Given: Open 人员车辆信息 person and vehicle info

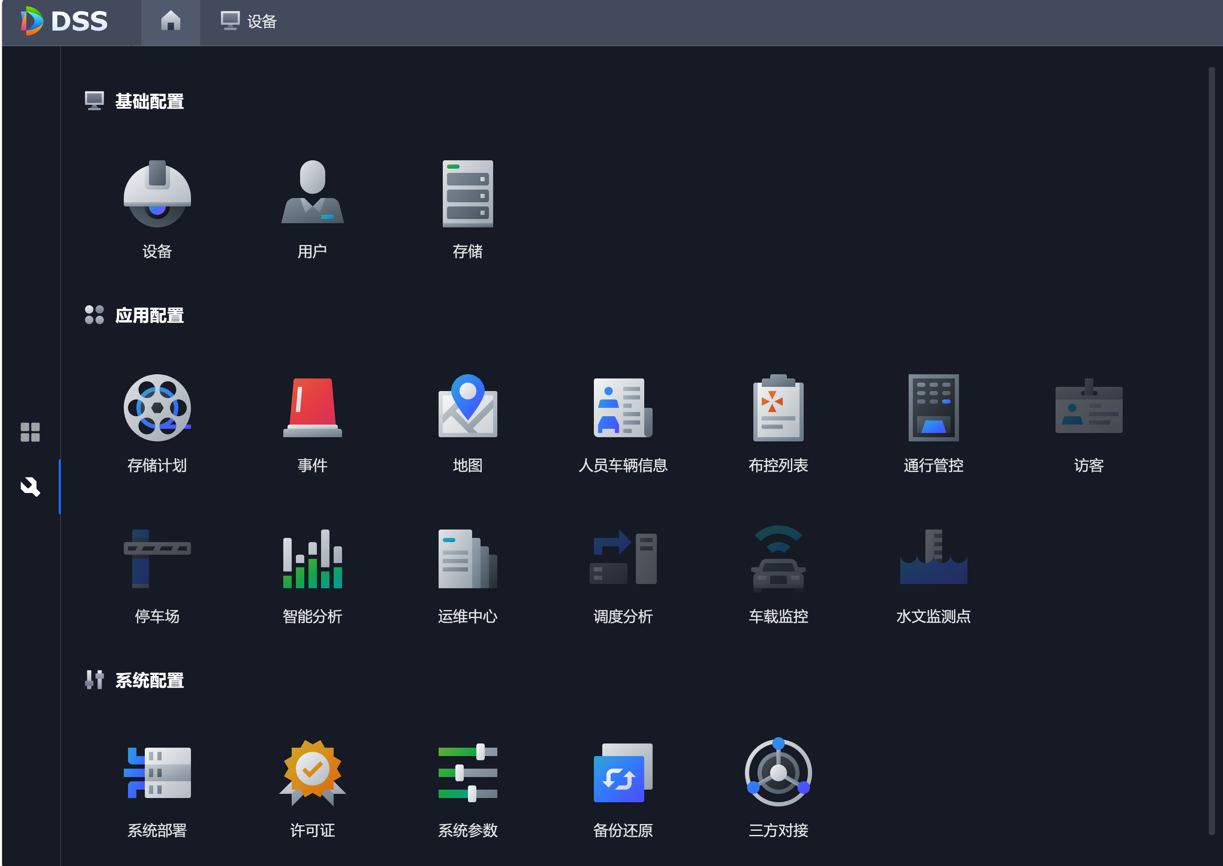Looking at the screenshot, I should (623, 408).
